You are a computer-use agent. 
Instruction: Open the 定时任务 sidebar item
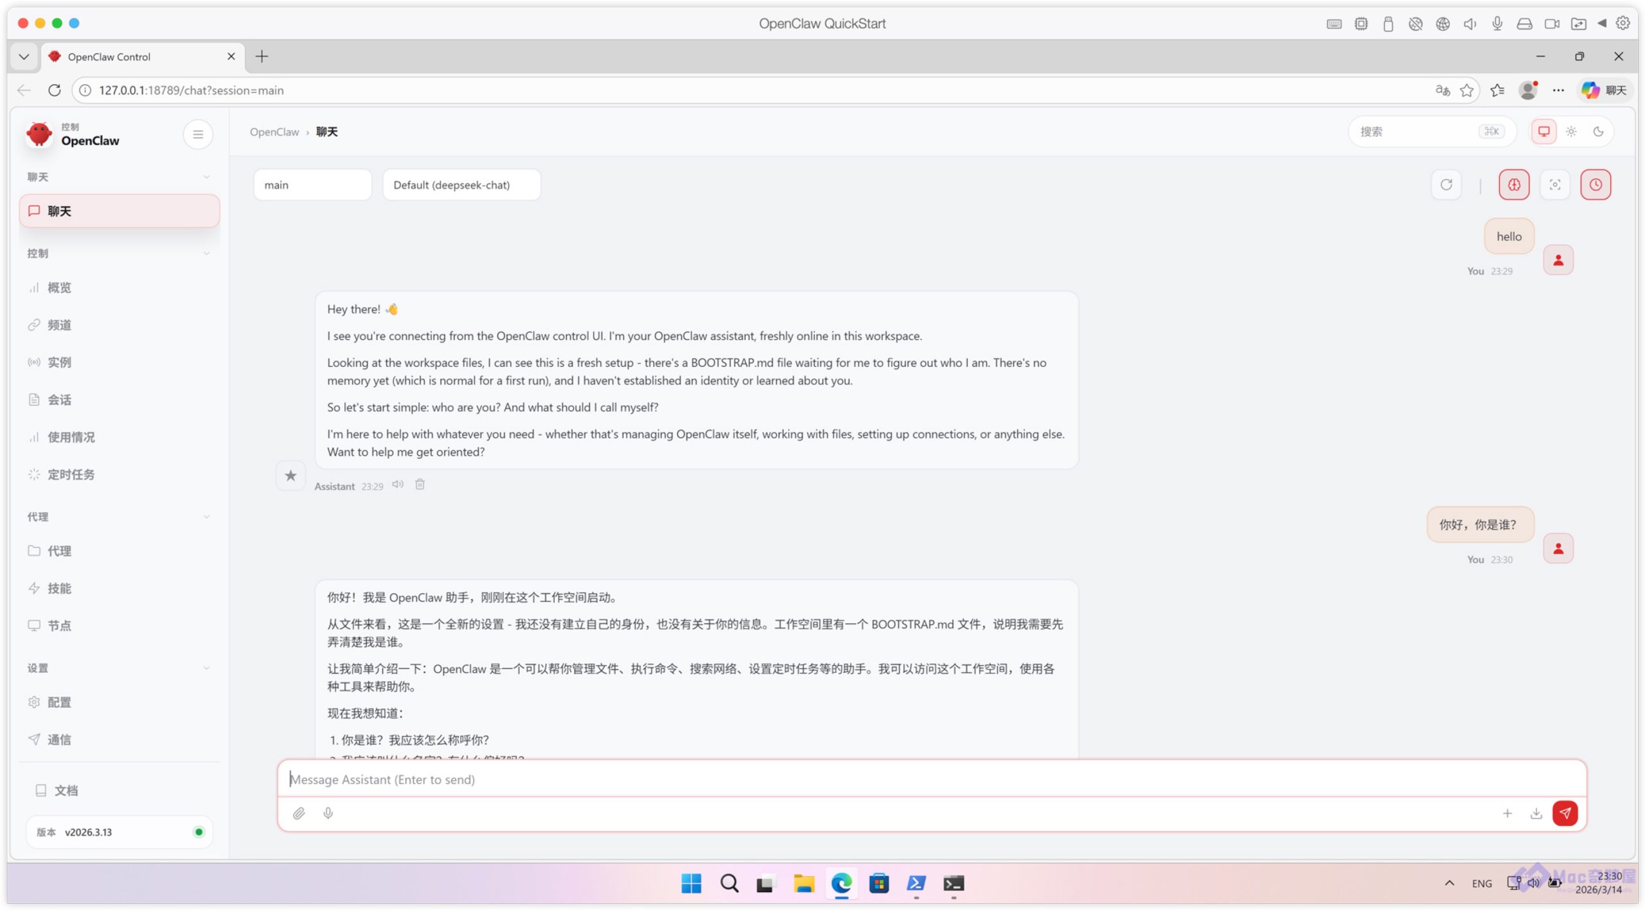(x=71, y=474)
